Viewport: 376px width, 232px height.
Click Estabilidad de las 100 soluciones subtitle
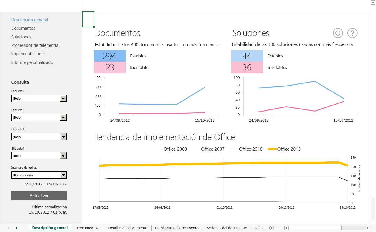(x=292, y=44)
